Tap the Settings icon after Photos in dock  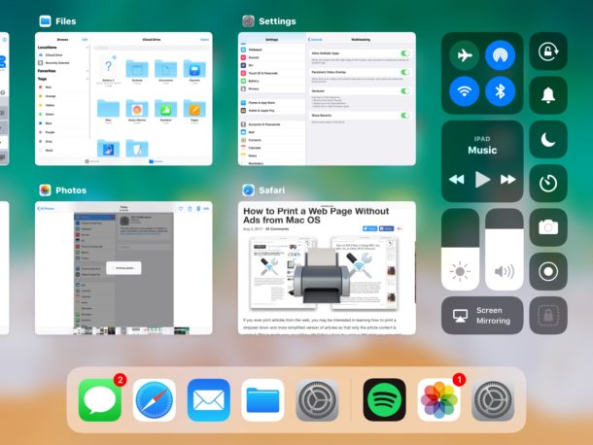(x=493, y=399)
